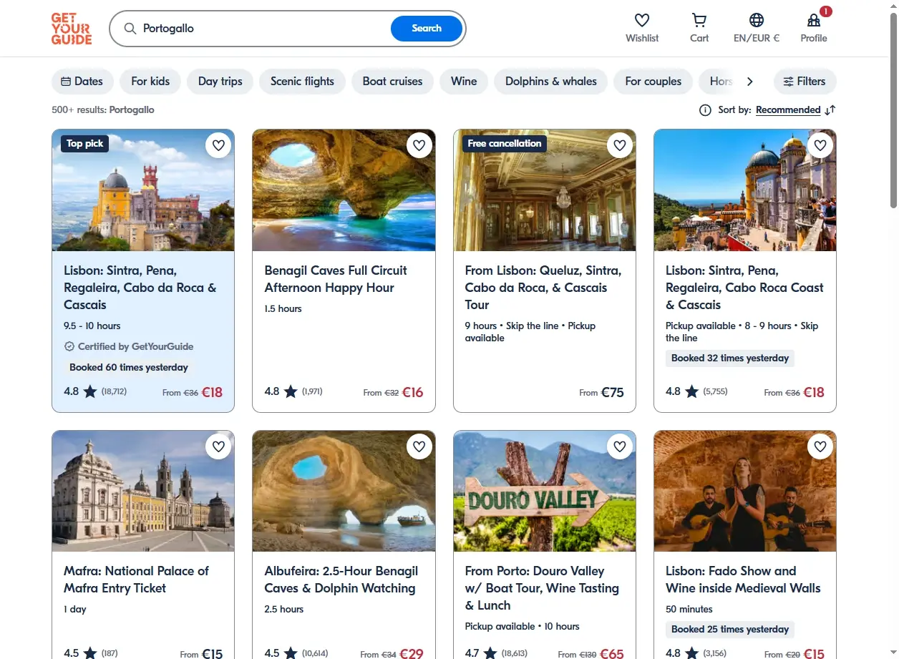Wishlist the Sintra Cabo Roca Coast tour
Screen dimensions: 899x659
[820, 145]
